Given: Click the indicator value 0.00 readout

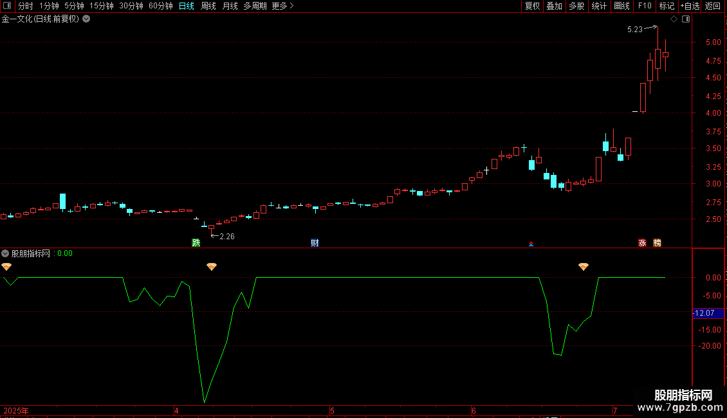Looking at the screenshot, I should pyautogui.click(x=65, y=253).
